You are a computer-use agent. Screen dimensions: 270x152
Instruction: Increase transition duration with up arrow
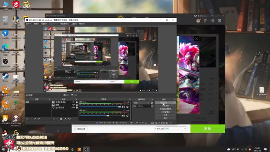click(152, 106)
